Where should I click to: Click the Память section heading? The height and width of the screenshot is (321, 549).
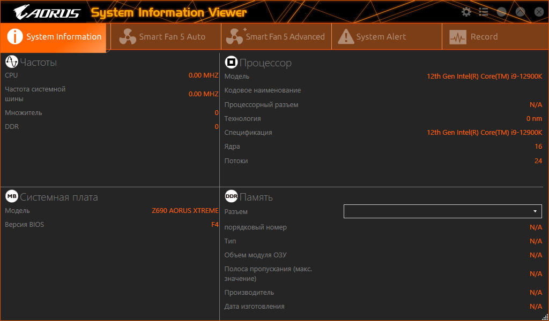(256, 197)
